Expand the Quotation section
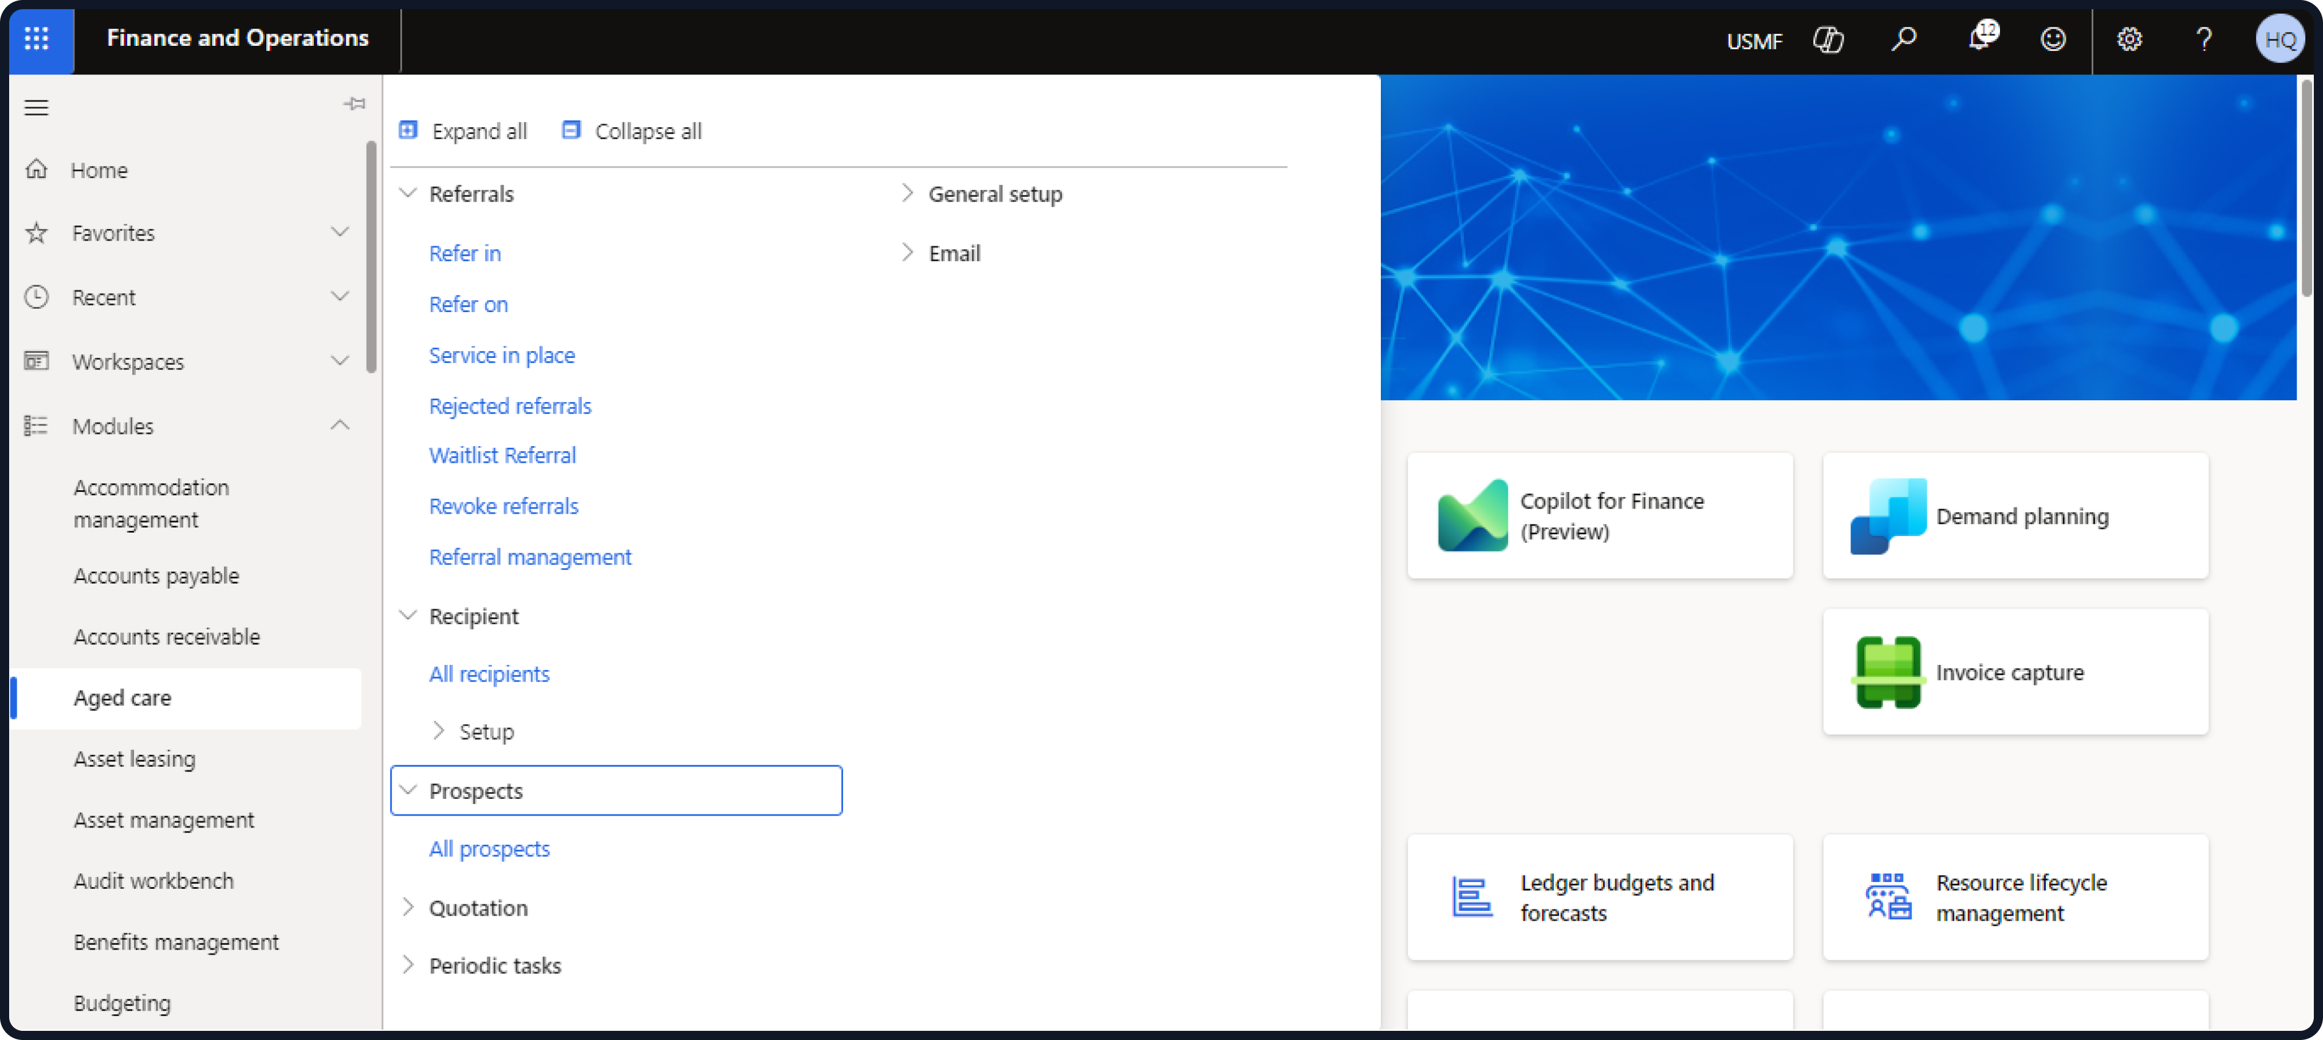The image size is (2323, 1040). pos(408,907)
